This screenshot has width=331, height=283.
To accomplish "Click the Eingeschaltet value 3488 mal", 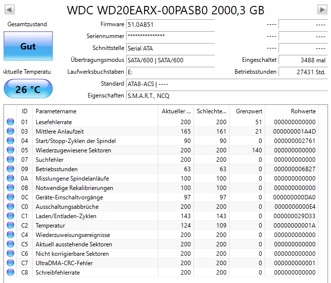I will [x=303, y=60].
